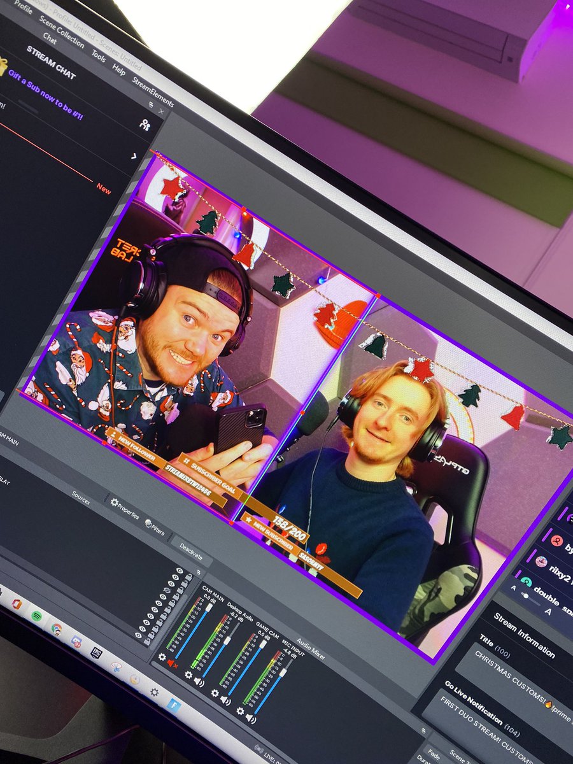Open the Epic Games Launcher taskbar icon
Image resolution: width=573 pixels, height=764 pixels.
point(96,653)
